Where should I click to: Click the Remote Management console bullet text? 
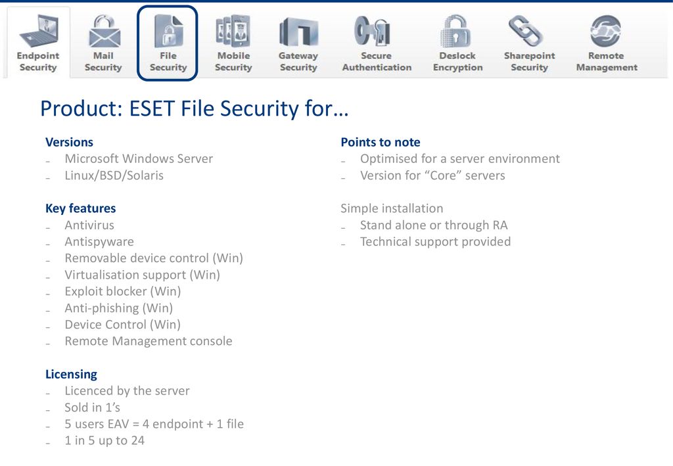149,341
